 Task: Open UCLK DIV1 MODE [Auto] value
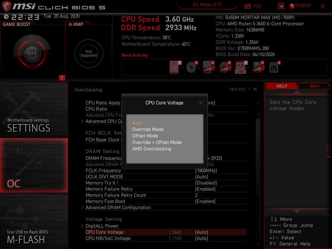[202, 177]
